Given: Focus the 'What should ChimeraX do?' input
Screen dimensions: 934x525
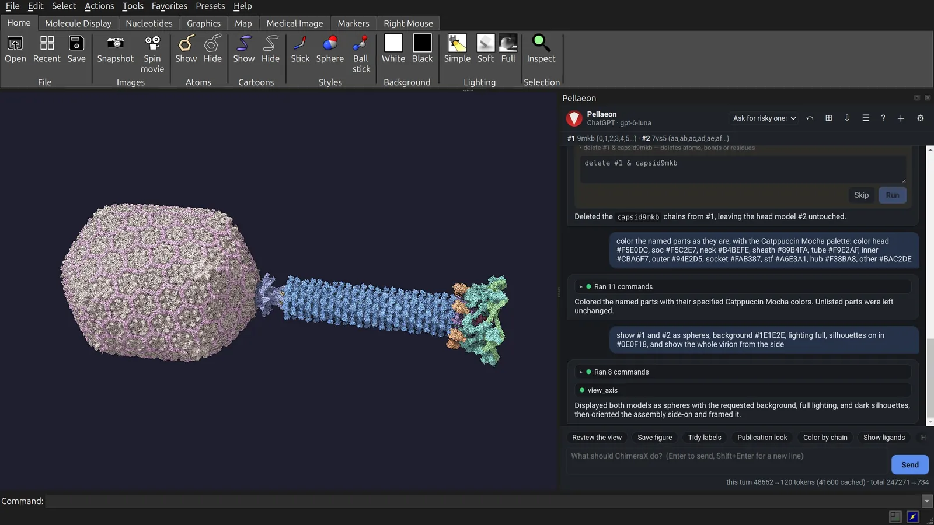Looking at the screenshot, I should coord(727,456).
